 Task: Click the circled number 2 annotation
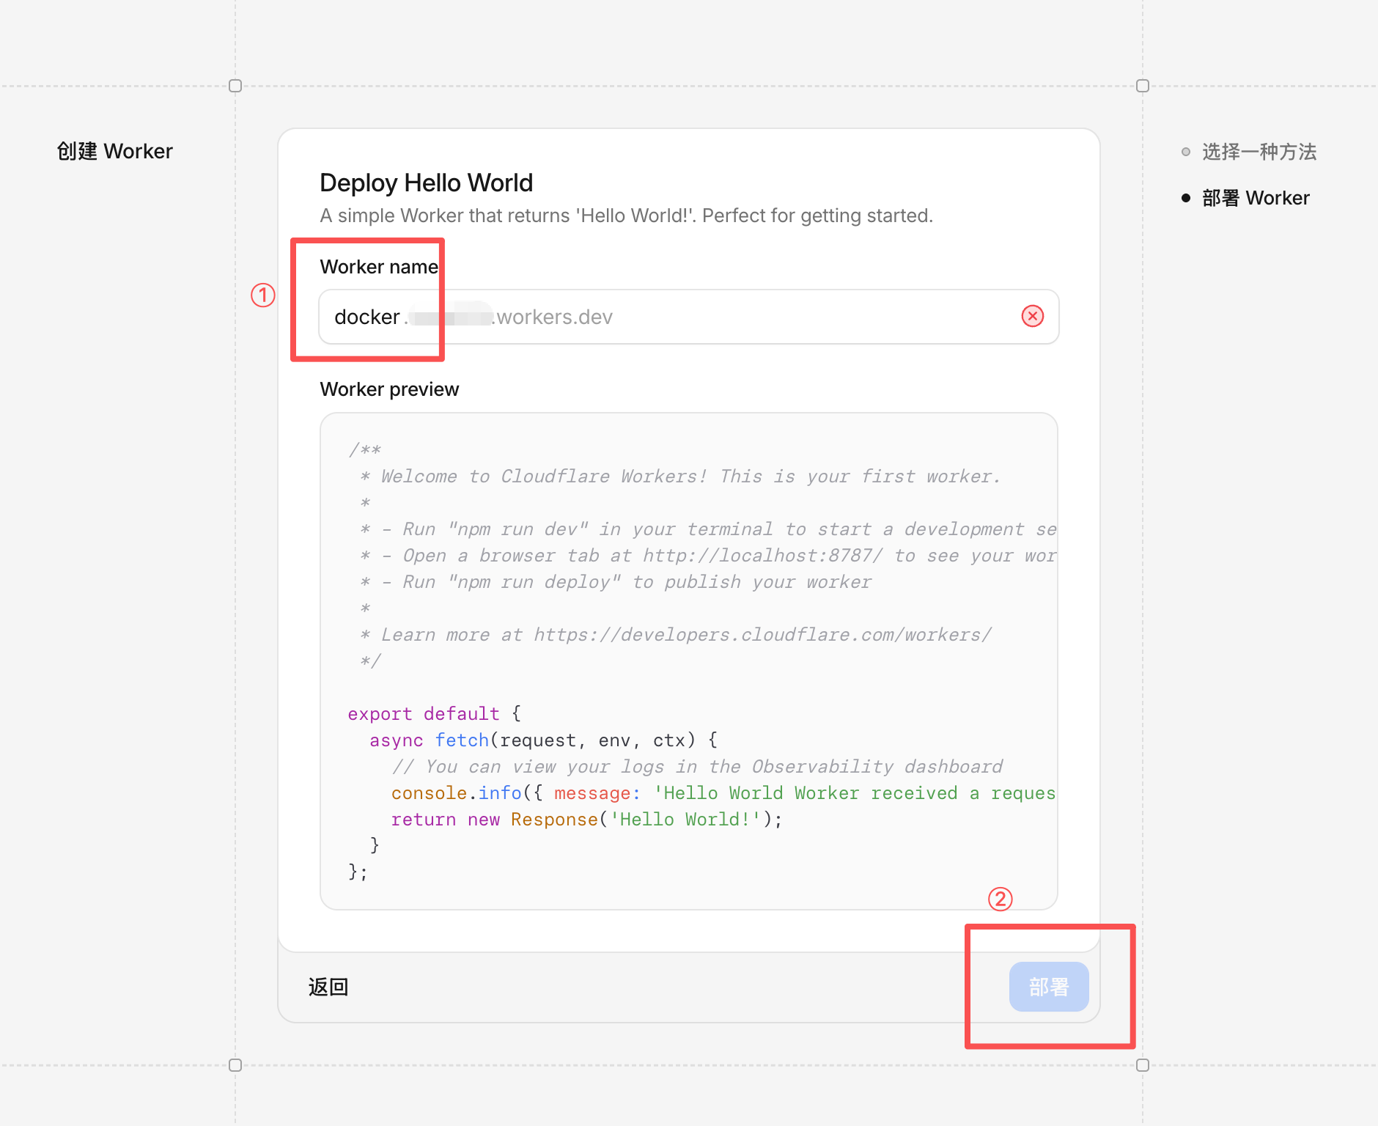[x=1000, y=899]
